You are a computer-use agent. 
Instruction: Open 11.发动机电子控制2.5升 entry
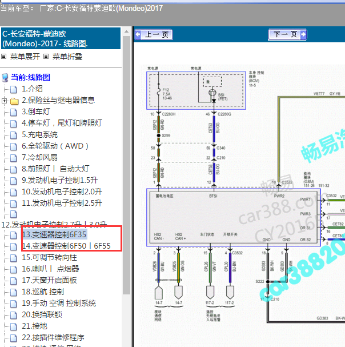click(x=62, y=203)
